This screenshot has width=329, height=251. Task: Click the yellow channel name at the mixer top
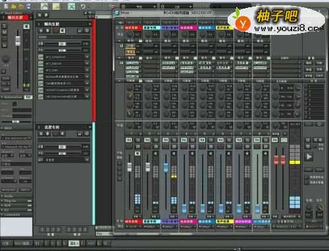click(x=224, y=28)
